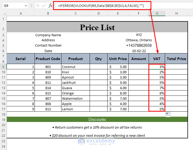The width and height of the screenshot is (193, 150).
Task: Click the Unit Price header cell
Action: click(118, 59)
